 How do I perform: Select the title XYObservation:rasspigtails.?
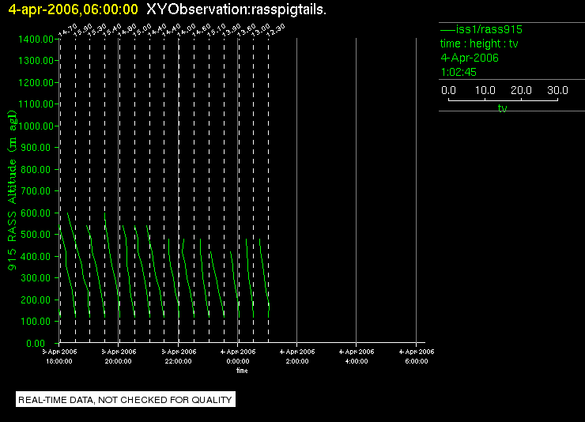pyautogui.click(x=236, y=9)
